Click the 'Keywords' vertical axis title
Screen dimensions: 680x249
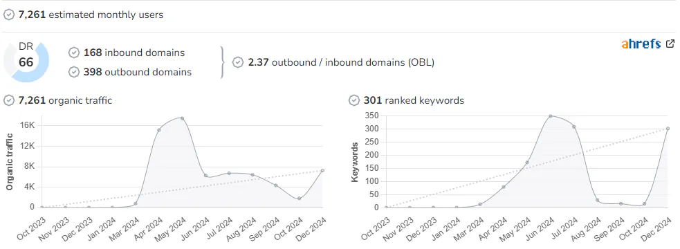(355, 162)
